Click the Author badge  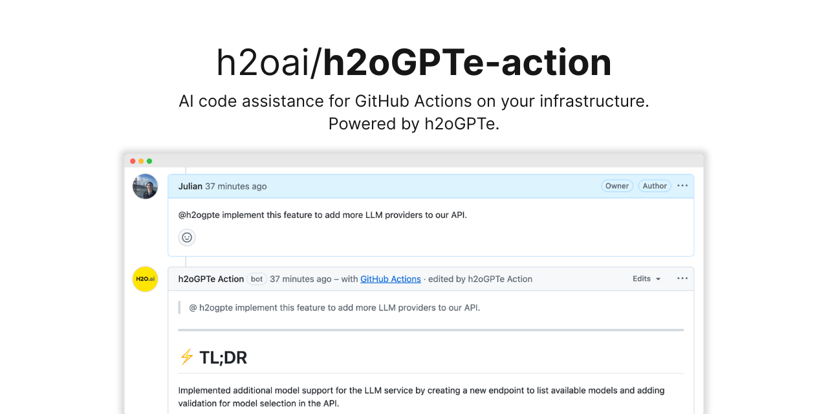point(655,186)
